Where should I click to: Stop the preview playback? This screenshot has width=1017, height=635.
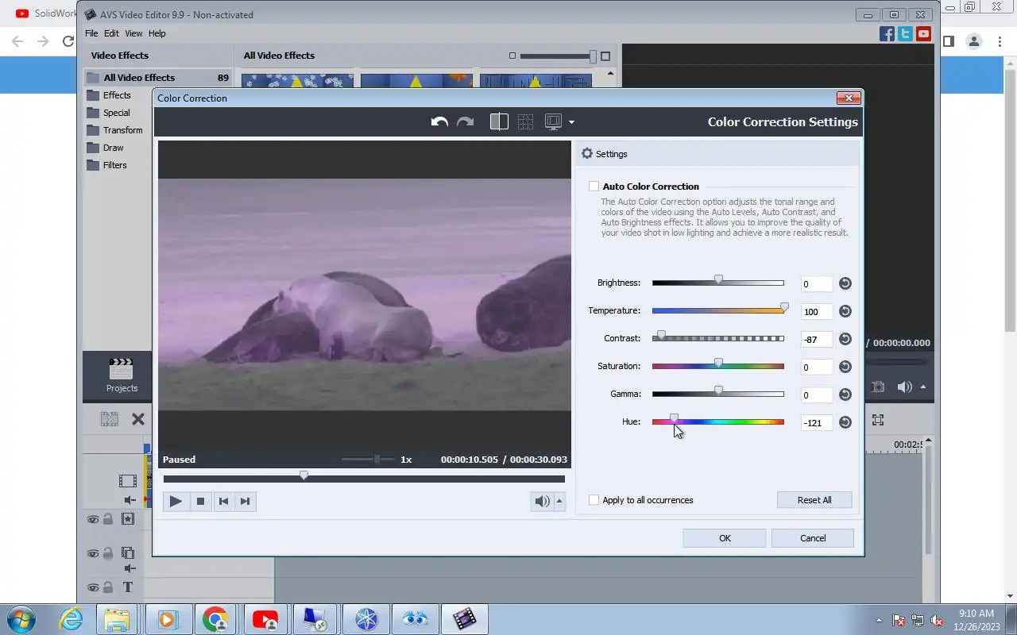[201, 501]
